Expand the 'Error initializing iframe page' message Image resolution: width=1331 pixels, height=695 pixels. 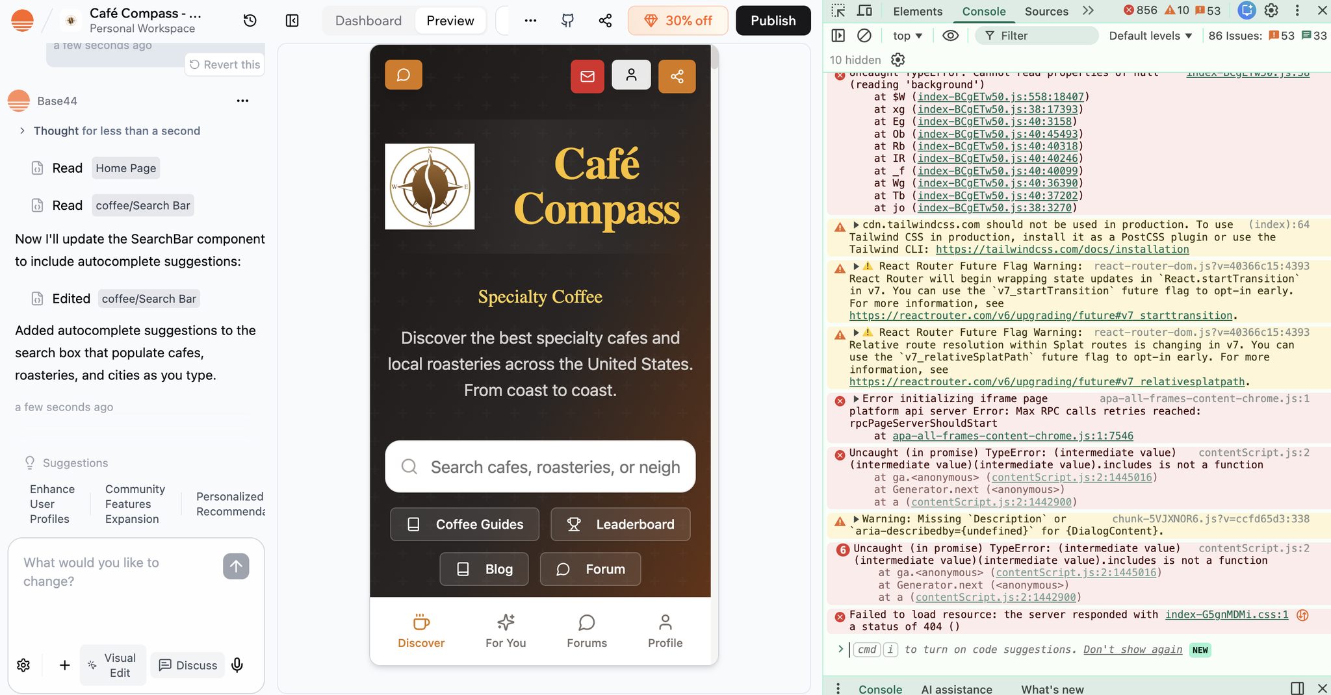[x=857, y=399]
